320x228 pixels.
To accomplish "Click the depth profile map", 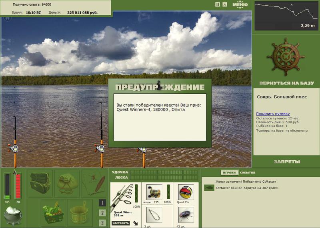I will [286, 16].
